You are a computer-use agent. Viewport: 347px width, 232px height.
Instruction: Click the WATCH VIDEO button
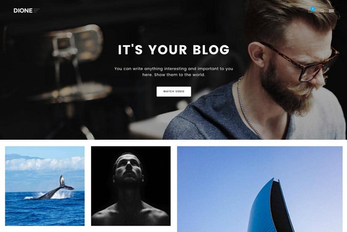(x=174, y=91)
